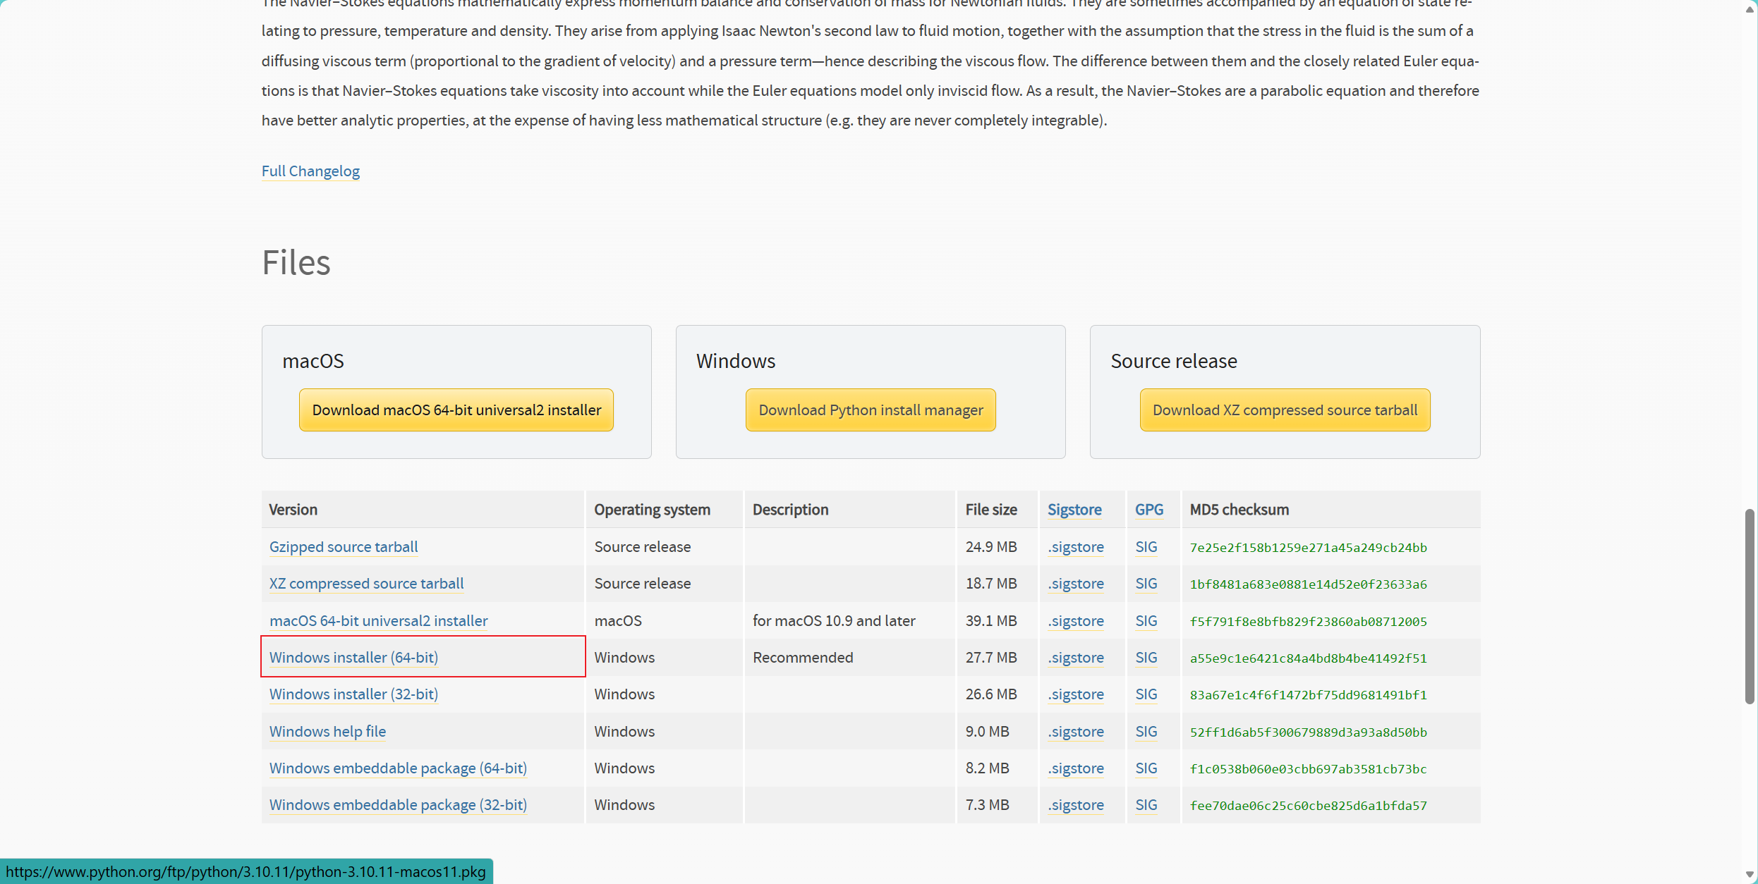The width and height of the screenshot is (1758, 884).
Task: Click the scrollbar down arrow
Action: click(1749, 875)
